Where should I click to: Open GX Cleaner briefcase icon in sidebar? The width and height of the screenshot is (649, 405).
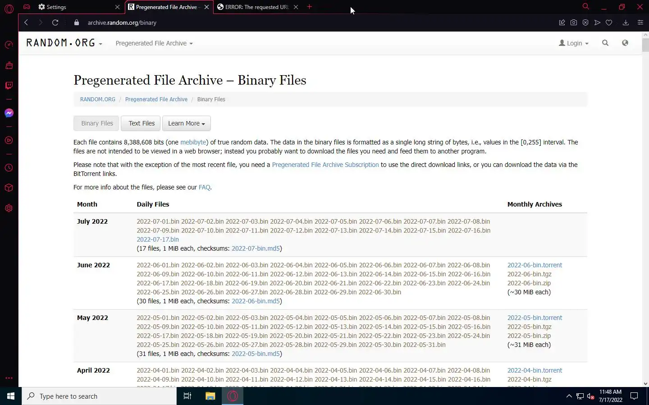click(9, 65)
